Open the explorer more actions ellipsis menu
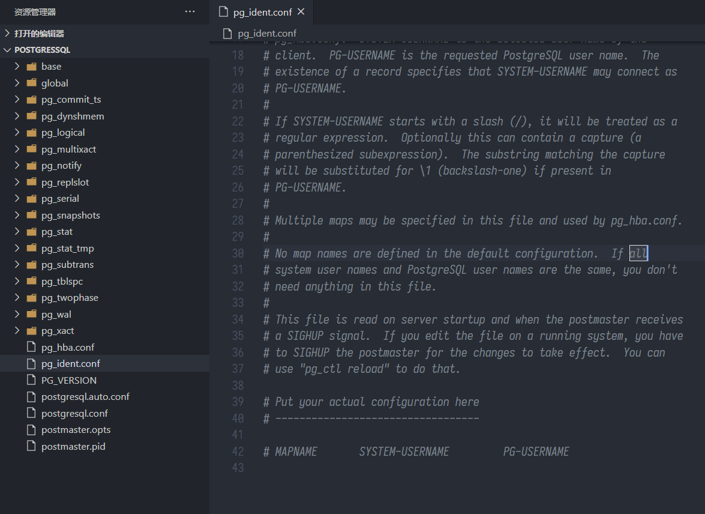Screen dimensions: 705x514 click(x=190, y=11)
